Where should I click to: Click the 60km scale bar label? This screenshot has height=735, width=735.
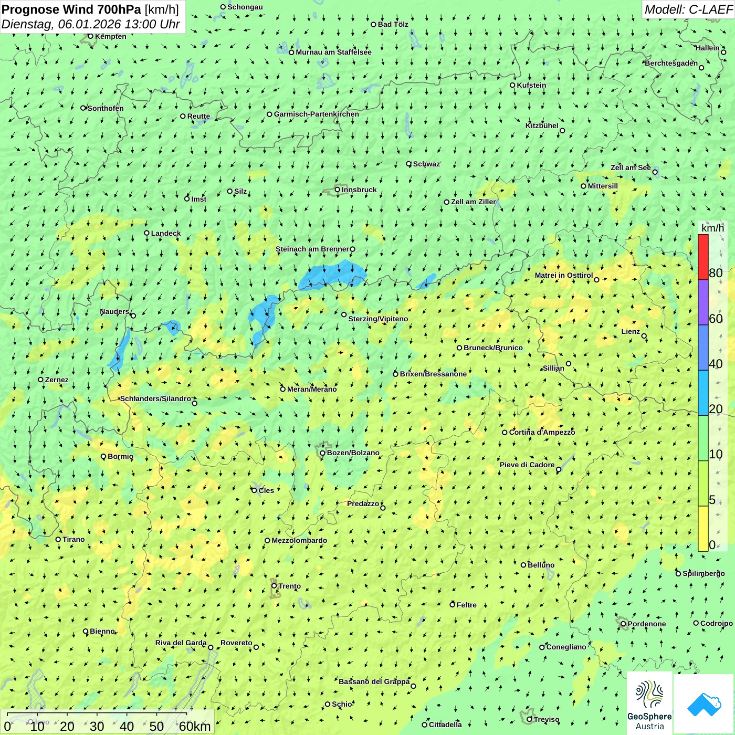click(x=195, y=726)
